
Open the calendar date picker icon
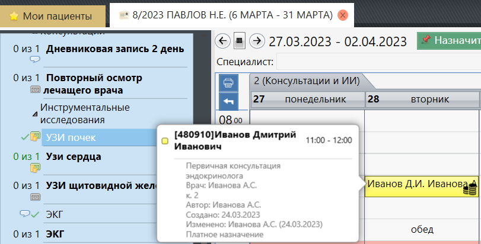click(x=240, y=41)
